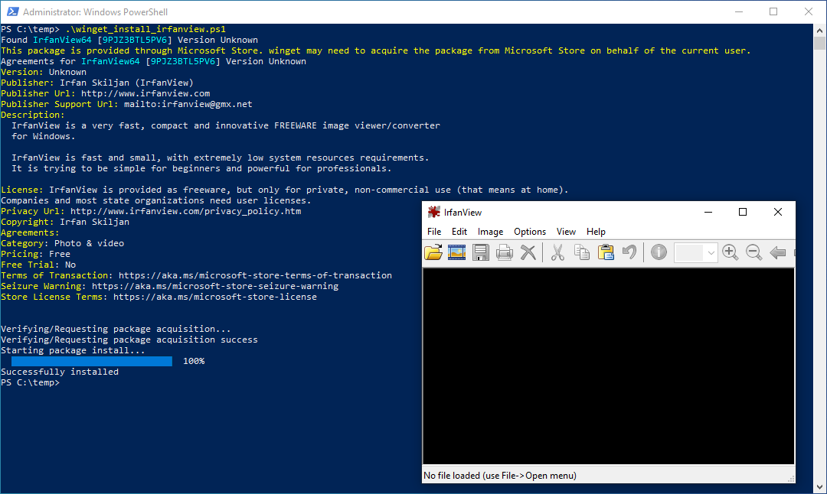Click the 'Starting package install...' line
The image size is (827, 494).
click(73, 350)
